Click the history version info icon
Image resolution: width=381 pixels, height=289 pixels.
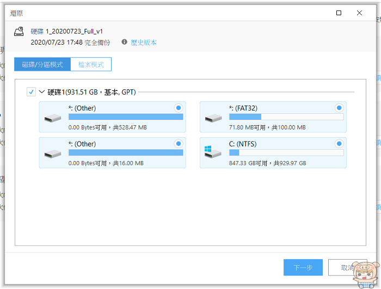125,42
